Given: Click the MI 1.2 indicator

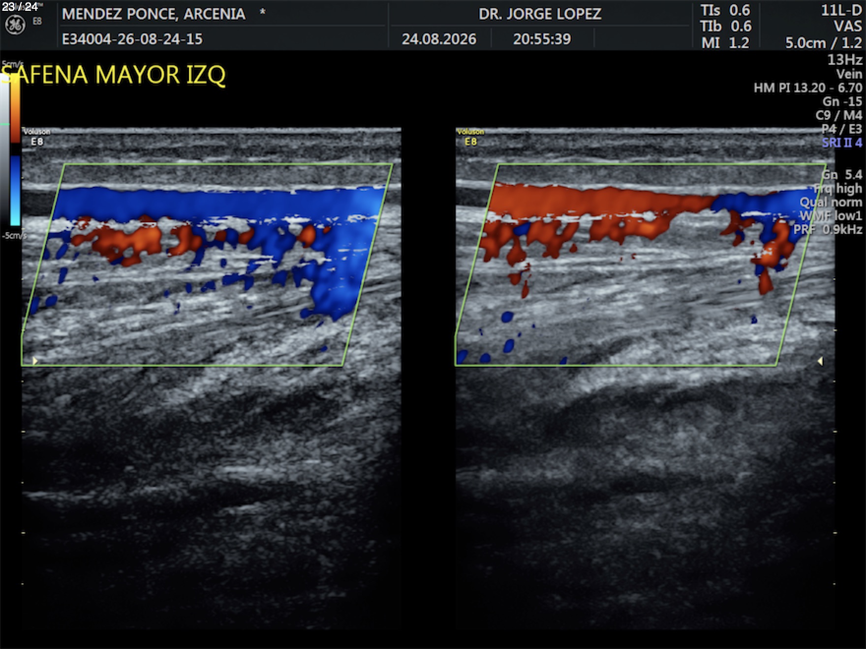Looking at the screenshot, I should [725, 43].
